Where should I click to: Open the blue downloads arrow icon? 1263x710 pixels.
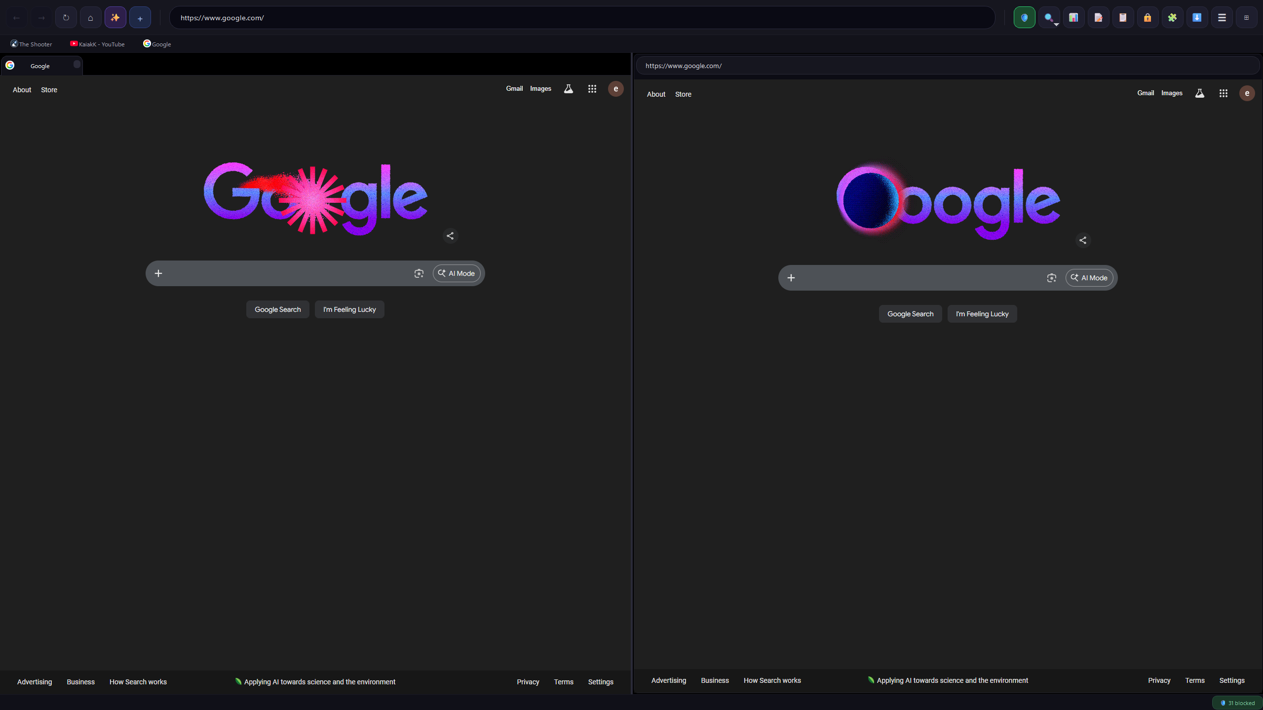1197,18
